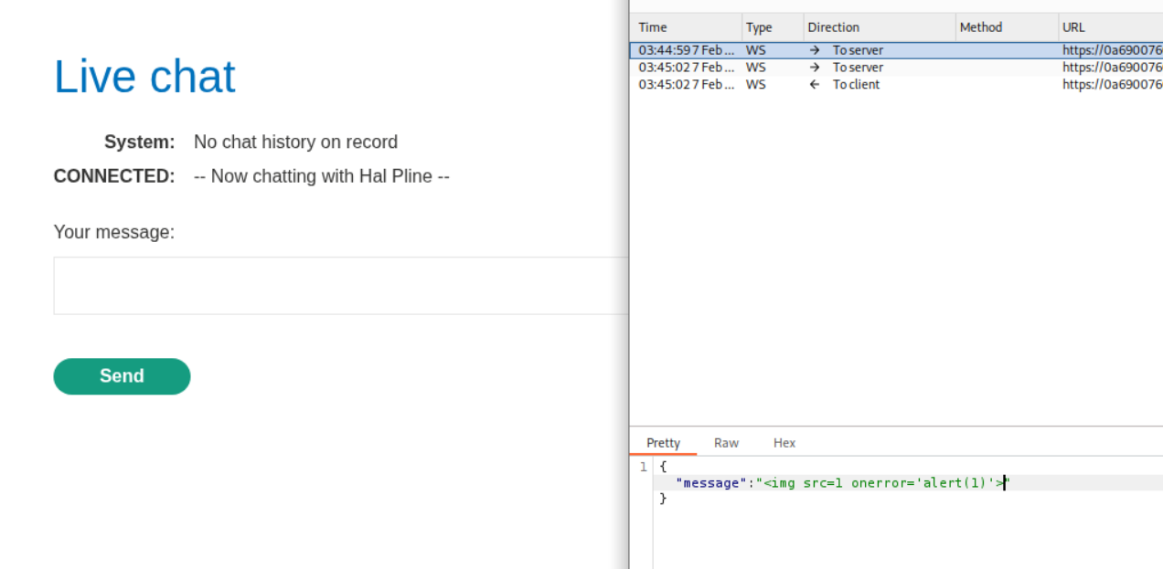Click arrow icon of second To server row
The image size is (1163, 569).
pos(815,68)
